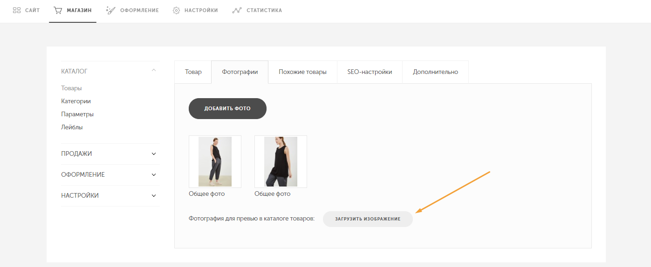Switch to the Товар tab
Viewport: 651px width, 267px height.
pyautogui.click(x=193, y=72)
